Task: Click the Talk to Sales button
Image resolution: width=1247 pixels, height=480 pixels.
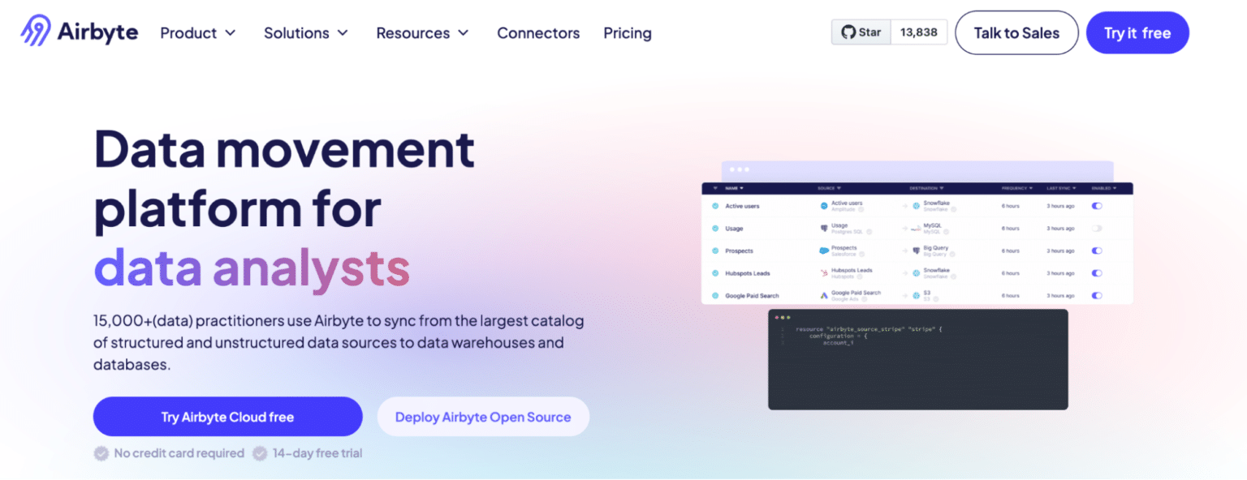Action: tap(1016, 33)
